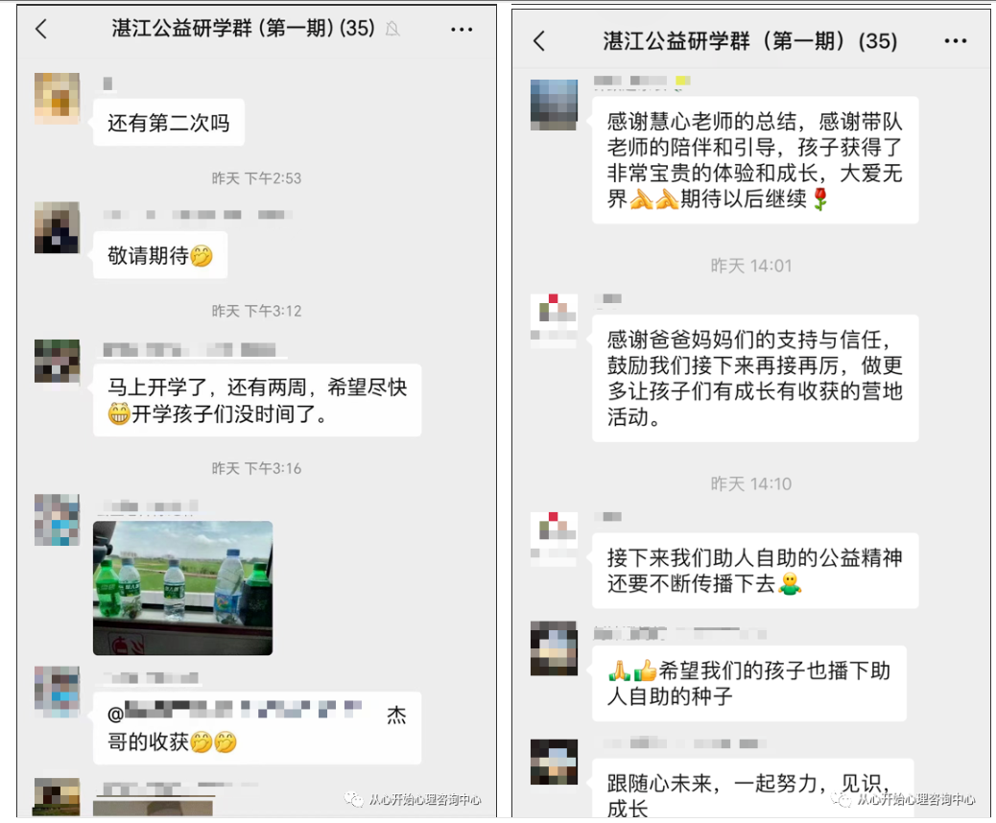Select the 希望我们的孩子也播下 message bubble
The width and height of the screenshot is (996, 823).
(748, 683)
